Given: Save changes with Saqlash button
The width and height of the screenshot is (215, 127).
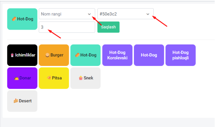Looking at the screenshot, I should pos(108,27).
